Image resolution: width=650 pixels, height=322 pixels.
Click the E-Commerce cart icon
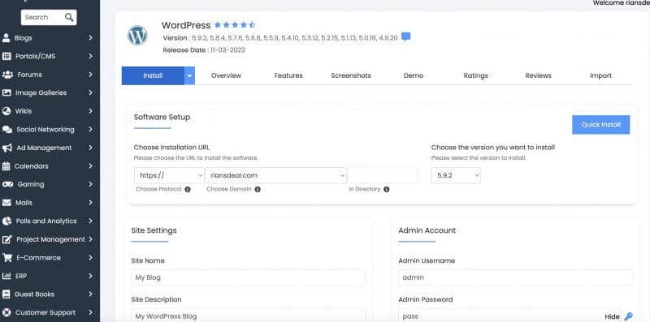pyautogui.click(x=7, y=257)
